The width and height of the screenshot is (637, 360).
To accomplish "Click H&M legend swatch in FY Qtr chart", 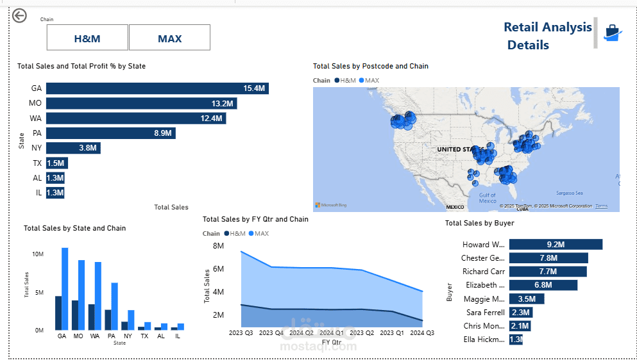I will click(x=226, y=233).
